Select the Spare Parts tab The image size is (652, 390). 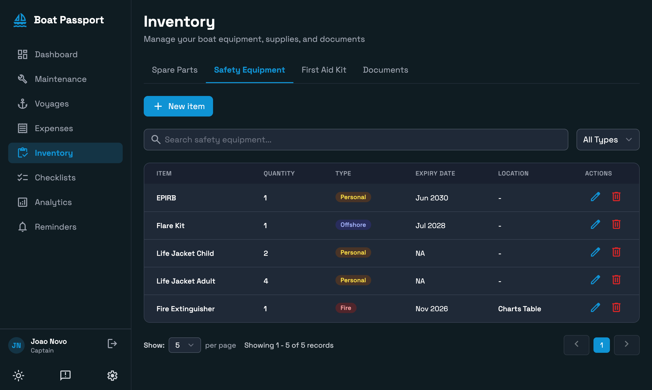pyautogui.click(x=175, y=70)
